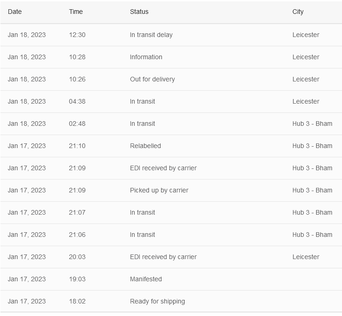Click the Date column header
This screenshot has width=342, height=316.
pos(15,12)
